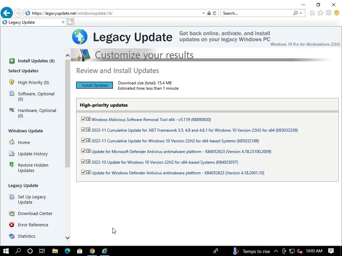Open File Explorer from the taskbar
This screenshot has height=256, width=342.
pos(55,251)
